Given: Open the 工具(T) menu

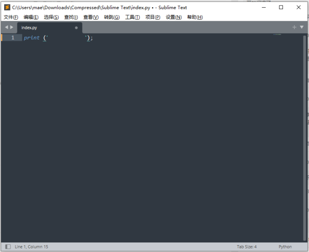Looking at the screenshot, I should [x=132, y=17].
